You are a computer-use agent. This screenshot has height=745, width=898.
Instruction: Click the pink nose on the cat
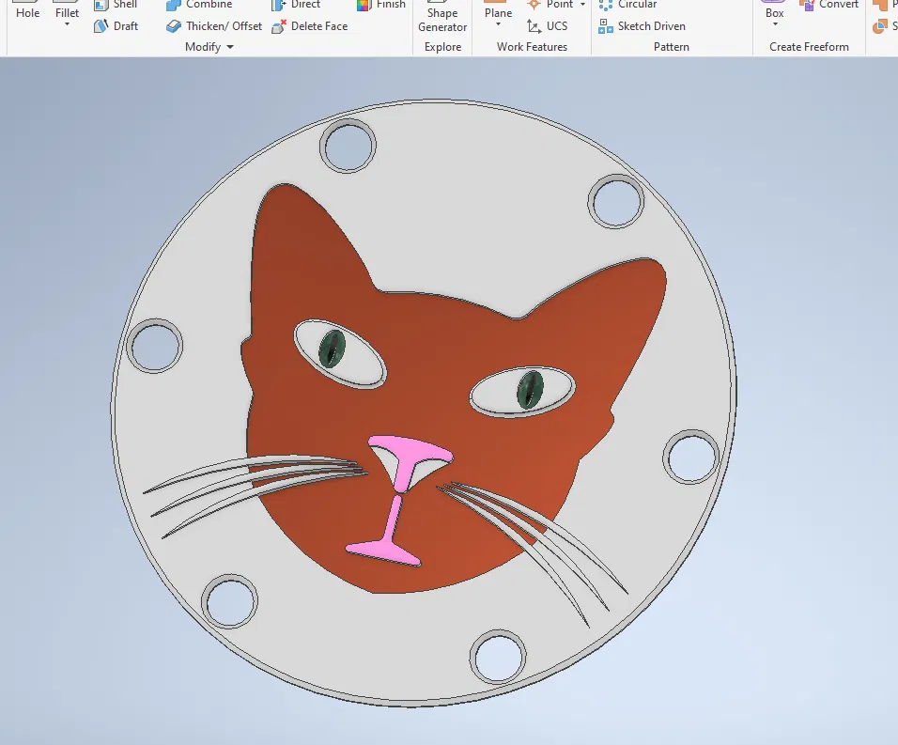(409, 461)
